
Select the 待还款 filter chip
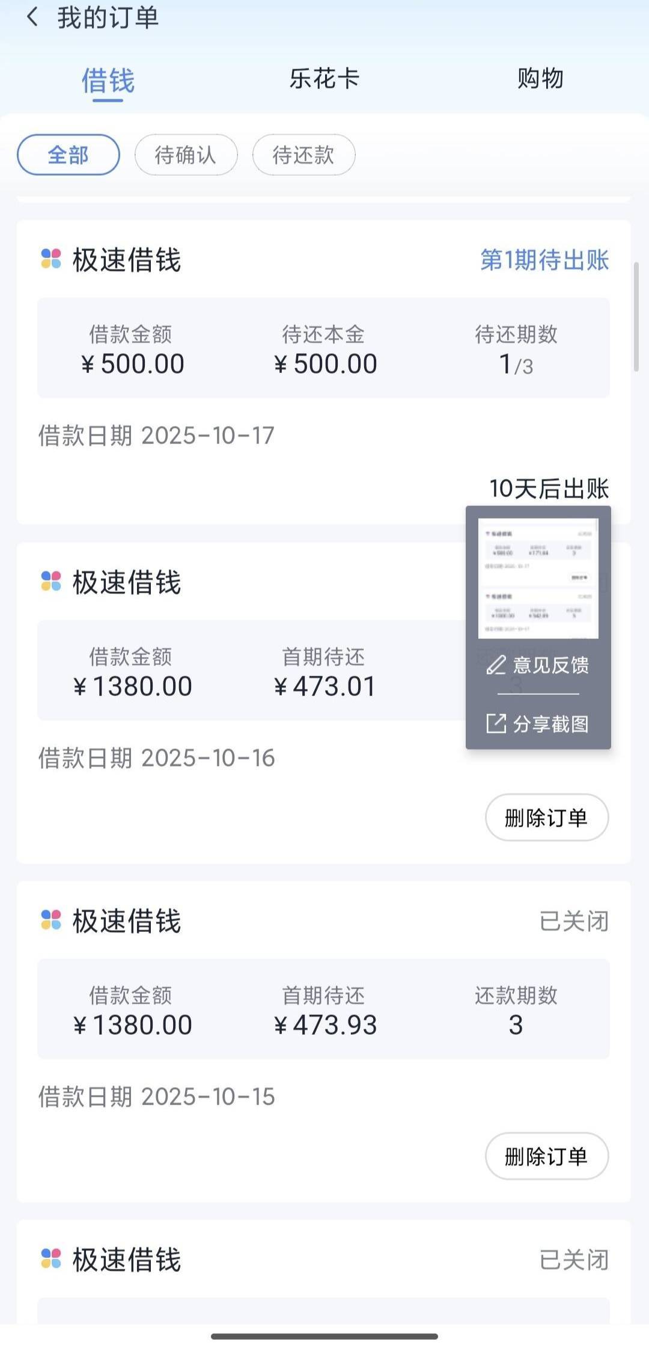(x=303, y=155)
